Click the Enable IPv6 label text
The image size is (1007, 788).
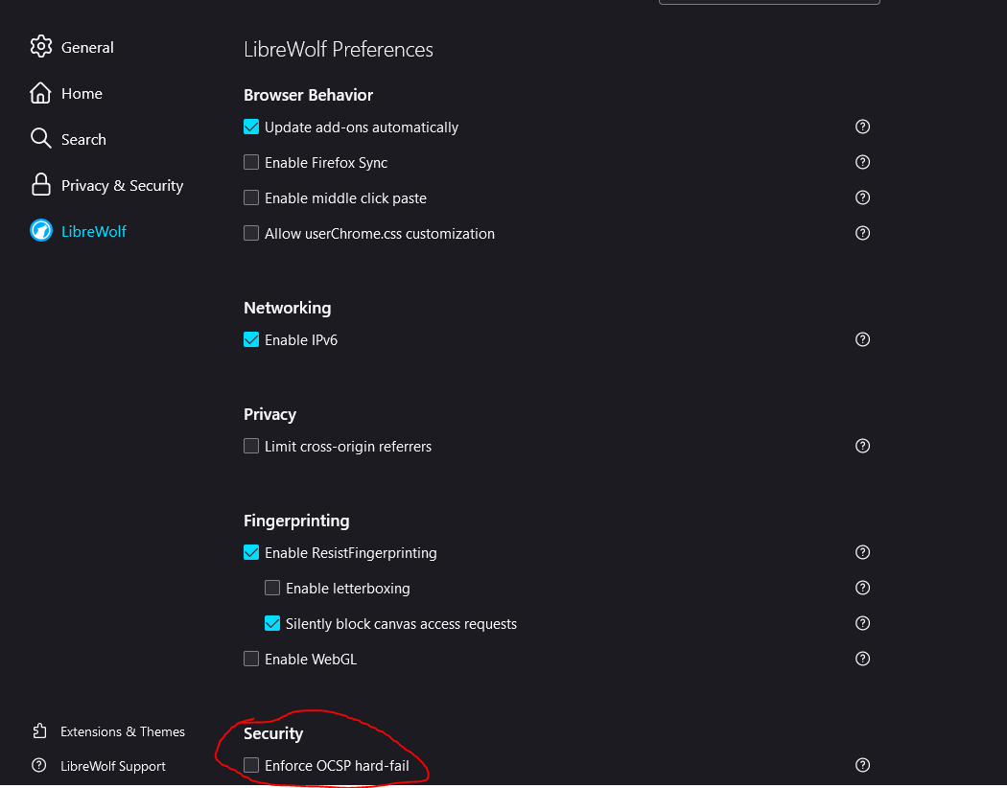(301, 339)
